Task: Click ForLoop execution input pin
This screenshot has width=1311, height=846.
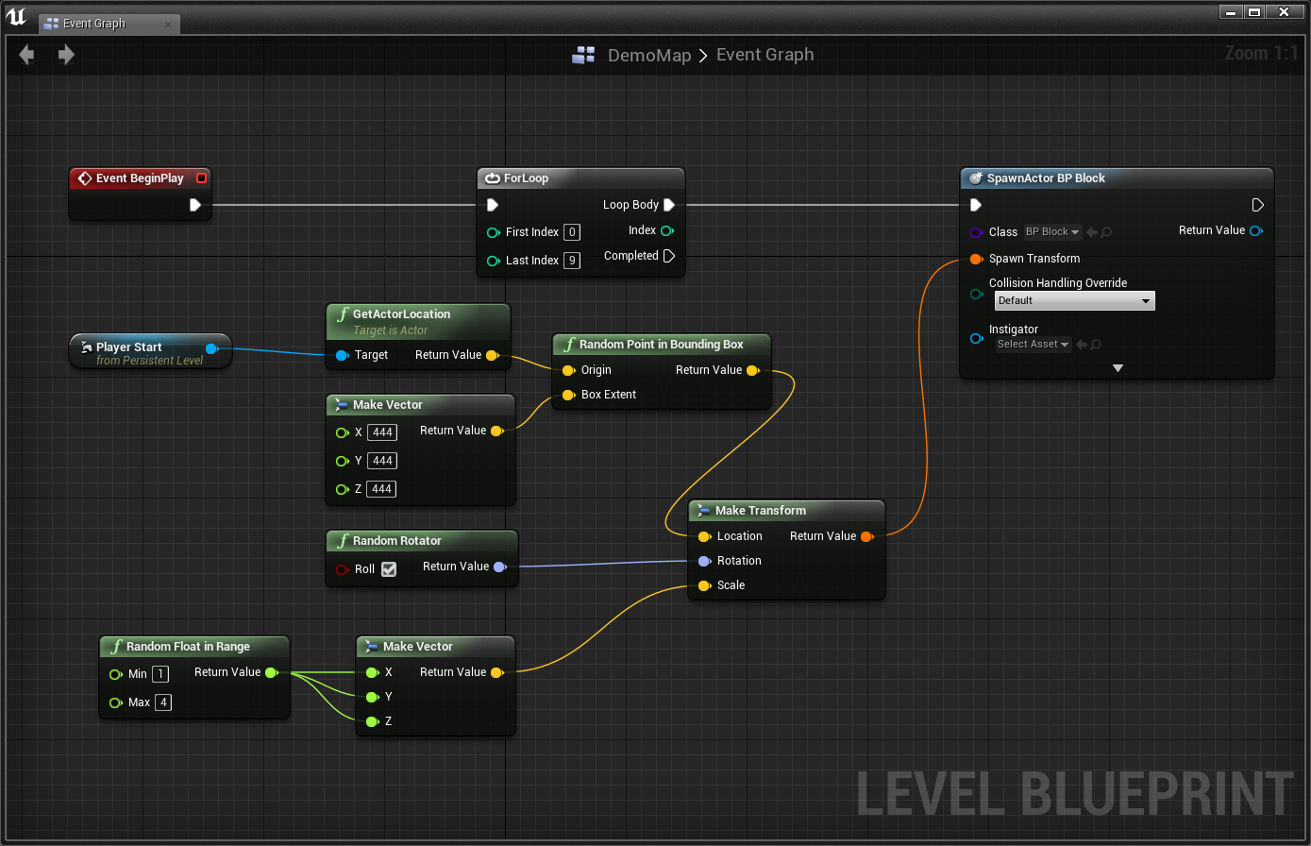Action: 493,205
